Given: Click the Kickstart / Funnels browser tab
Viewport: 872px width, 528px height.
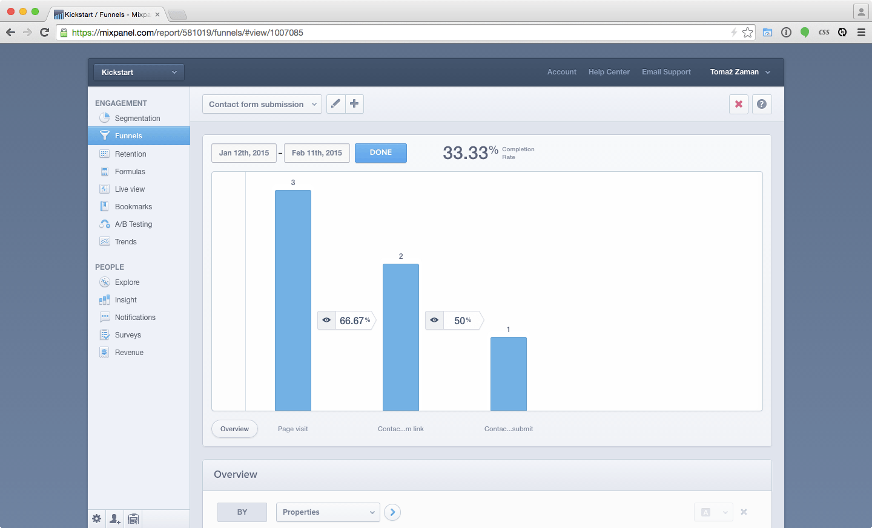Looking at the screenshot, I should click(x=107, y=14).
